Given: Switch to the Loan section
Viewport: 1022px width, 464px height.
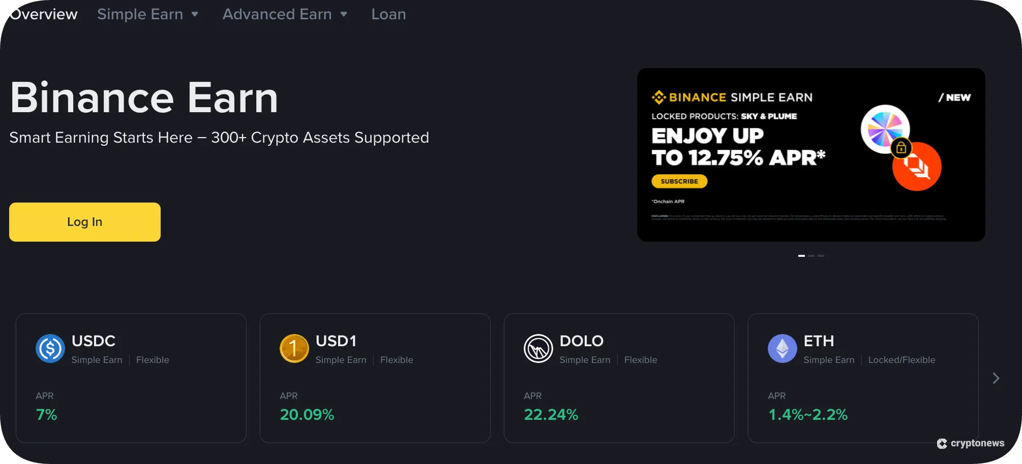Looking at the screenshot, I should 388,14.
